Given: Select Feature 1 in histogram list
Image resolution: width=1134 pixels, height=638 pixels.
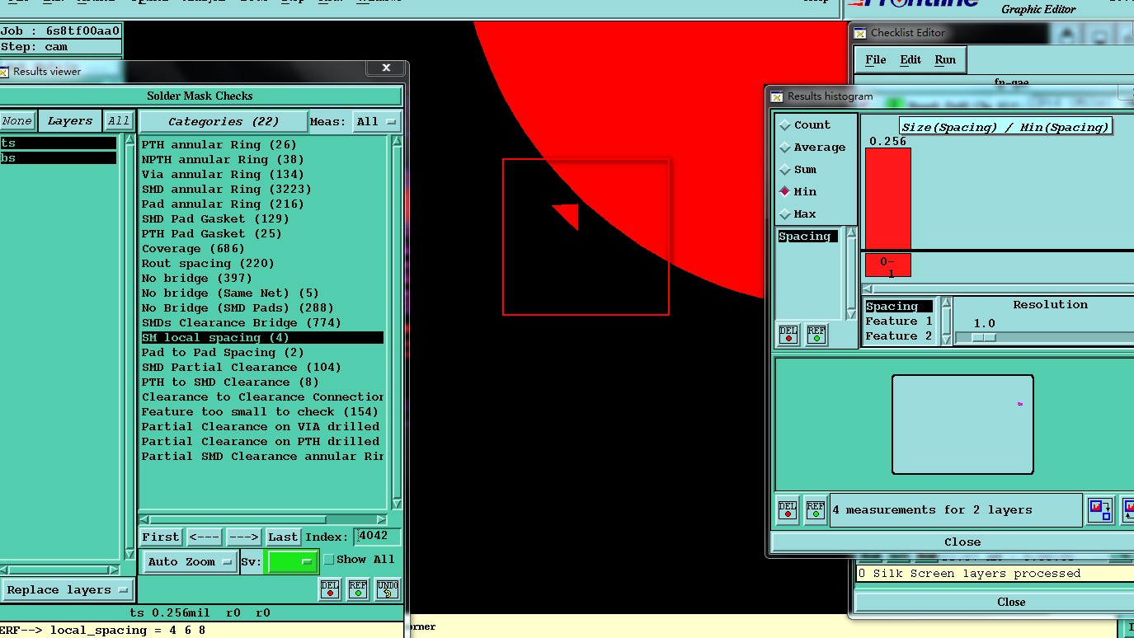Looking at the screenshot, I should coord(899,321).
